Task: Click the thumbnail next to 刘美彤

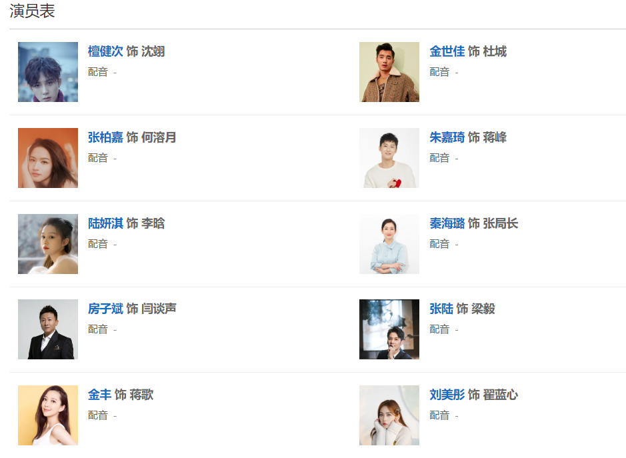Action: [x=389, y=415]
